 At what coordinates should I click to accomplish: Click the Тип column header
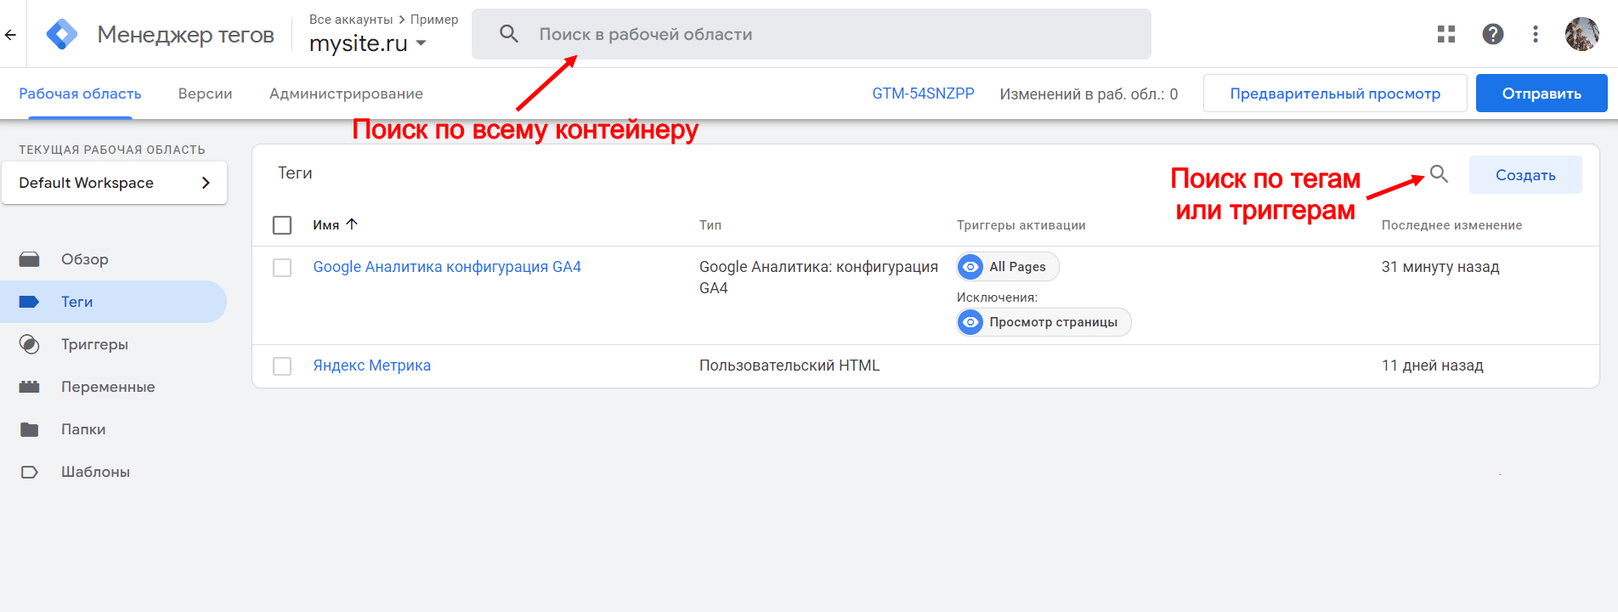click(x=710, y=225)
